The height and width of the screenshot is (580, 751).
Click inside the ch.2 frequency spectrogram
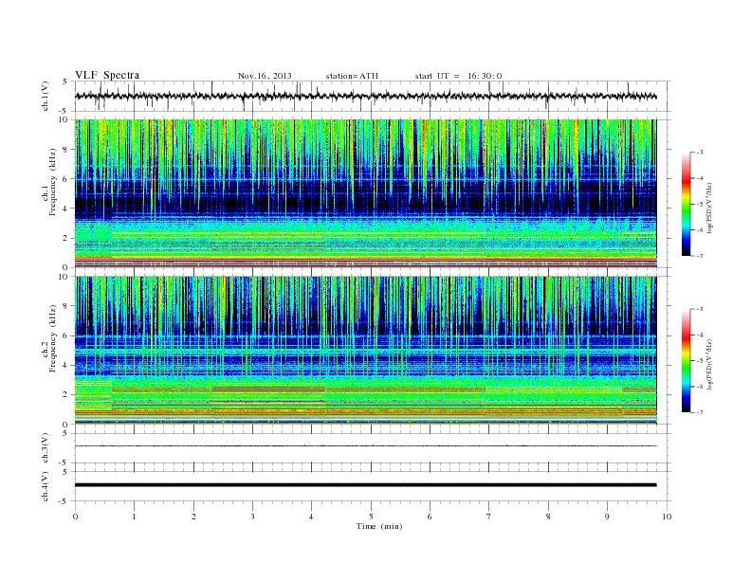(365, 351)
